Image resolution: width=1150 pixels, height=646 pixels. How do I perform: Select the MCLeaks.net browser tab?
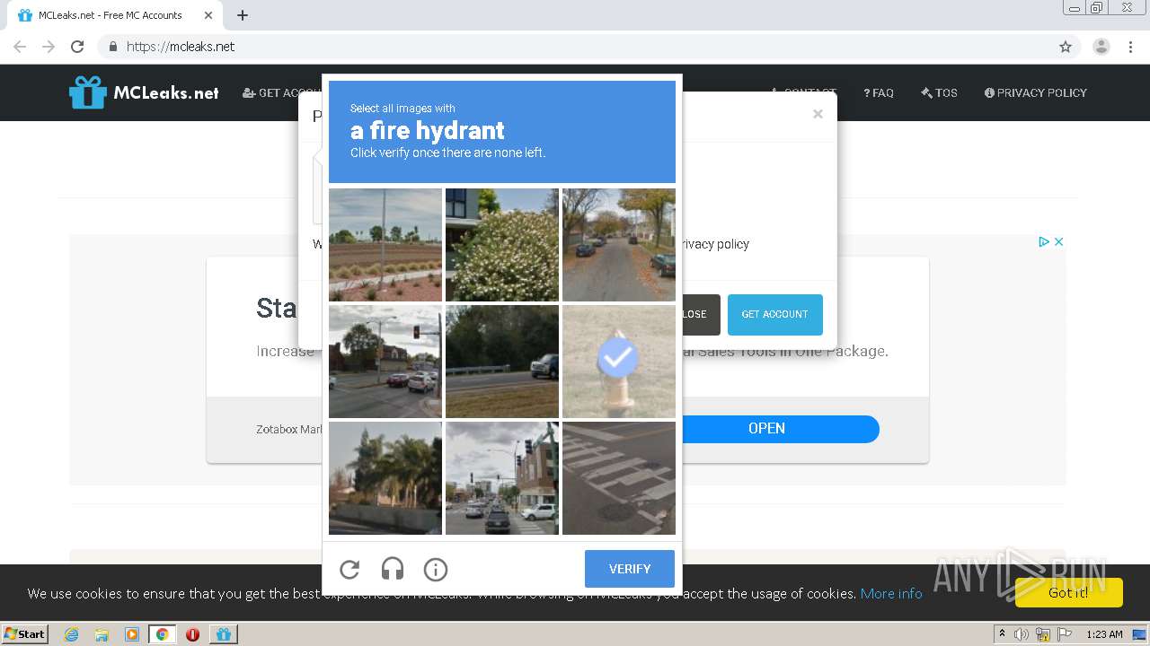click(x=113, y=15)
